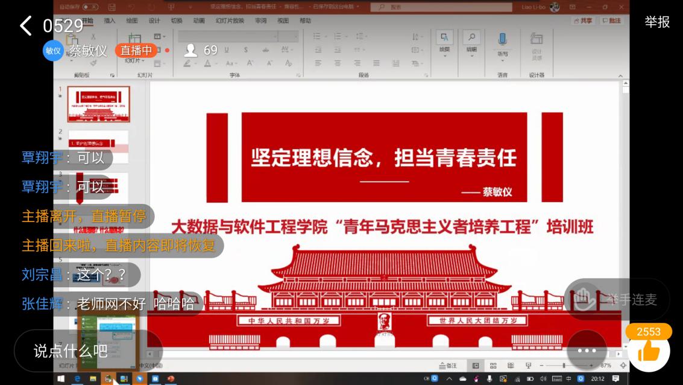The width and height of the screenshot is (683, 385).
Task: Click the 编辑 search magnifier icon
Action: [x=471, y=38]
